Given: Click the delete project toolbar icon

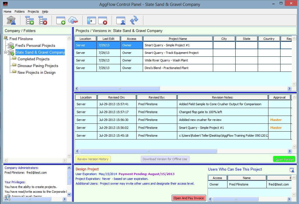Looking at the screenshot, I should (103, 20).
